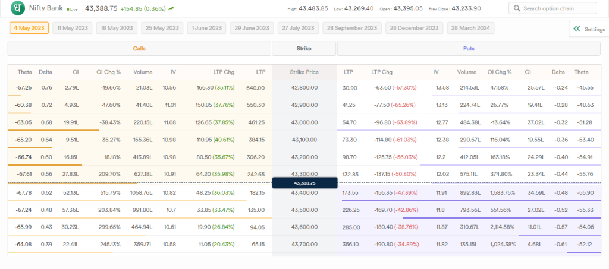Viewport: 609px width, 269px height.
Task: Select the 28 December 2023 expiry
Action: click(414, 28)
